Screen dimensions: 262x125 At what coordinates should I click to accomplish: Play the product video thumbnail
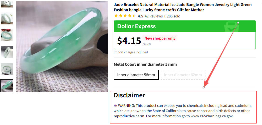point(7,3)
